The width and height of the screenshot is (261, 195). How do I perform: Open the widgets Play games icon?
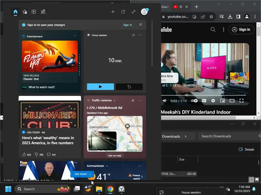[x=43, y=12]
